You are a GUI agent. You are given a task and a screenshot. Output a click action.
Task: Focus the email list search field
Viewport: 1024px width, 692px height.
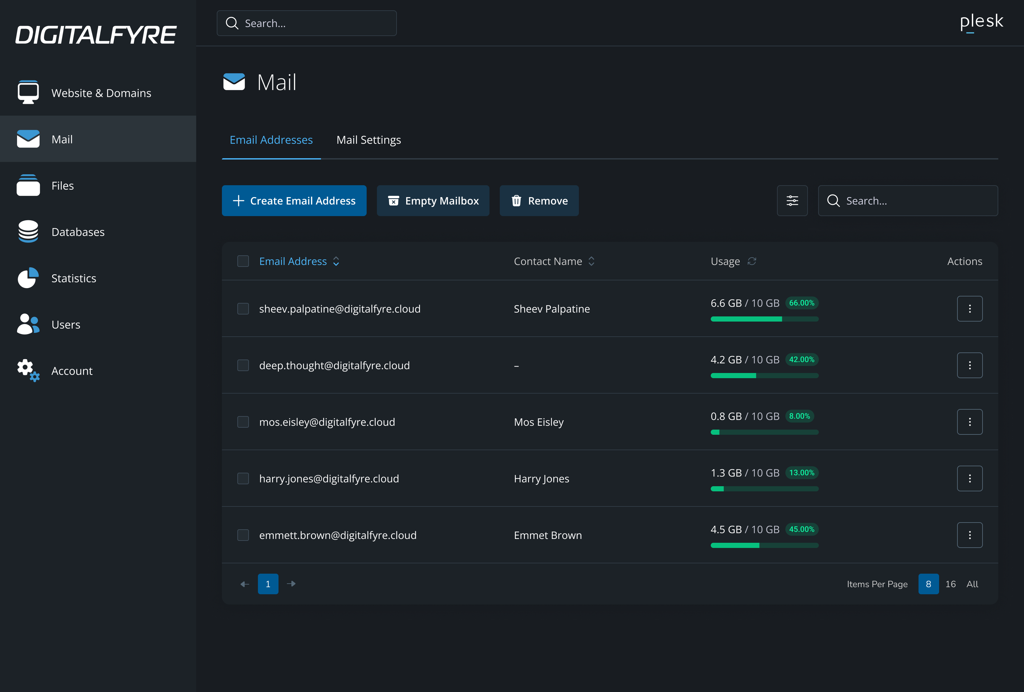[x=908, y=201]
